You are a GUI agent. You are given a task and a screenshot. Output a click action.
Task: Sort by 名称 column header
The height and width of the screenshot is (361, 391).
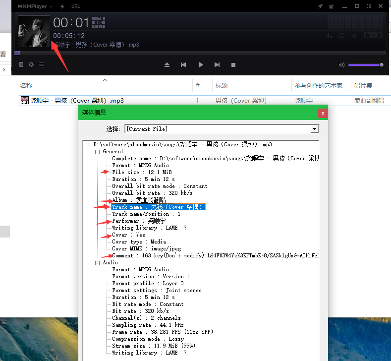tap(26, 86)
